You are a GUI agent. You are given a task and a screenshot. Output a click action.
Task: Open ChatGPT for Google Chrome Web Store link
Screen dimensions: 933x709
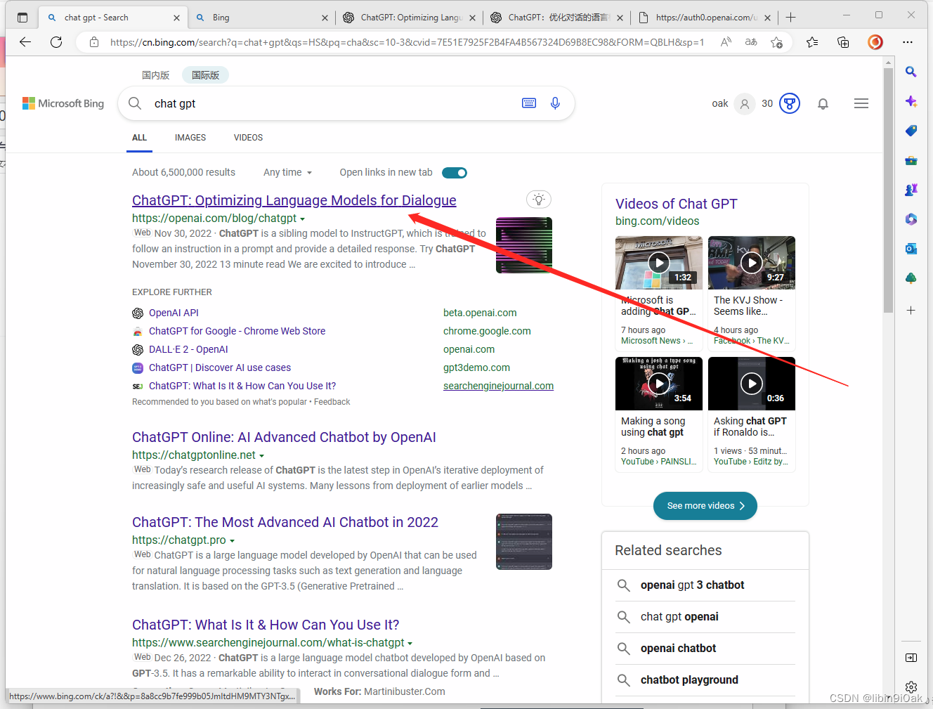point(237,331)
